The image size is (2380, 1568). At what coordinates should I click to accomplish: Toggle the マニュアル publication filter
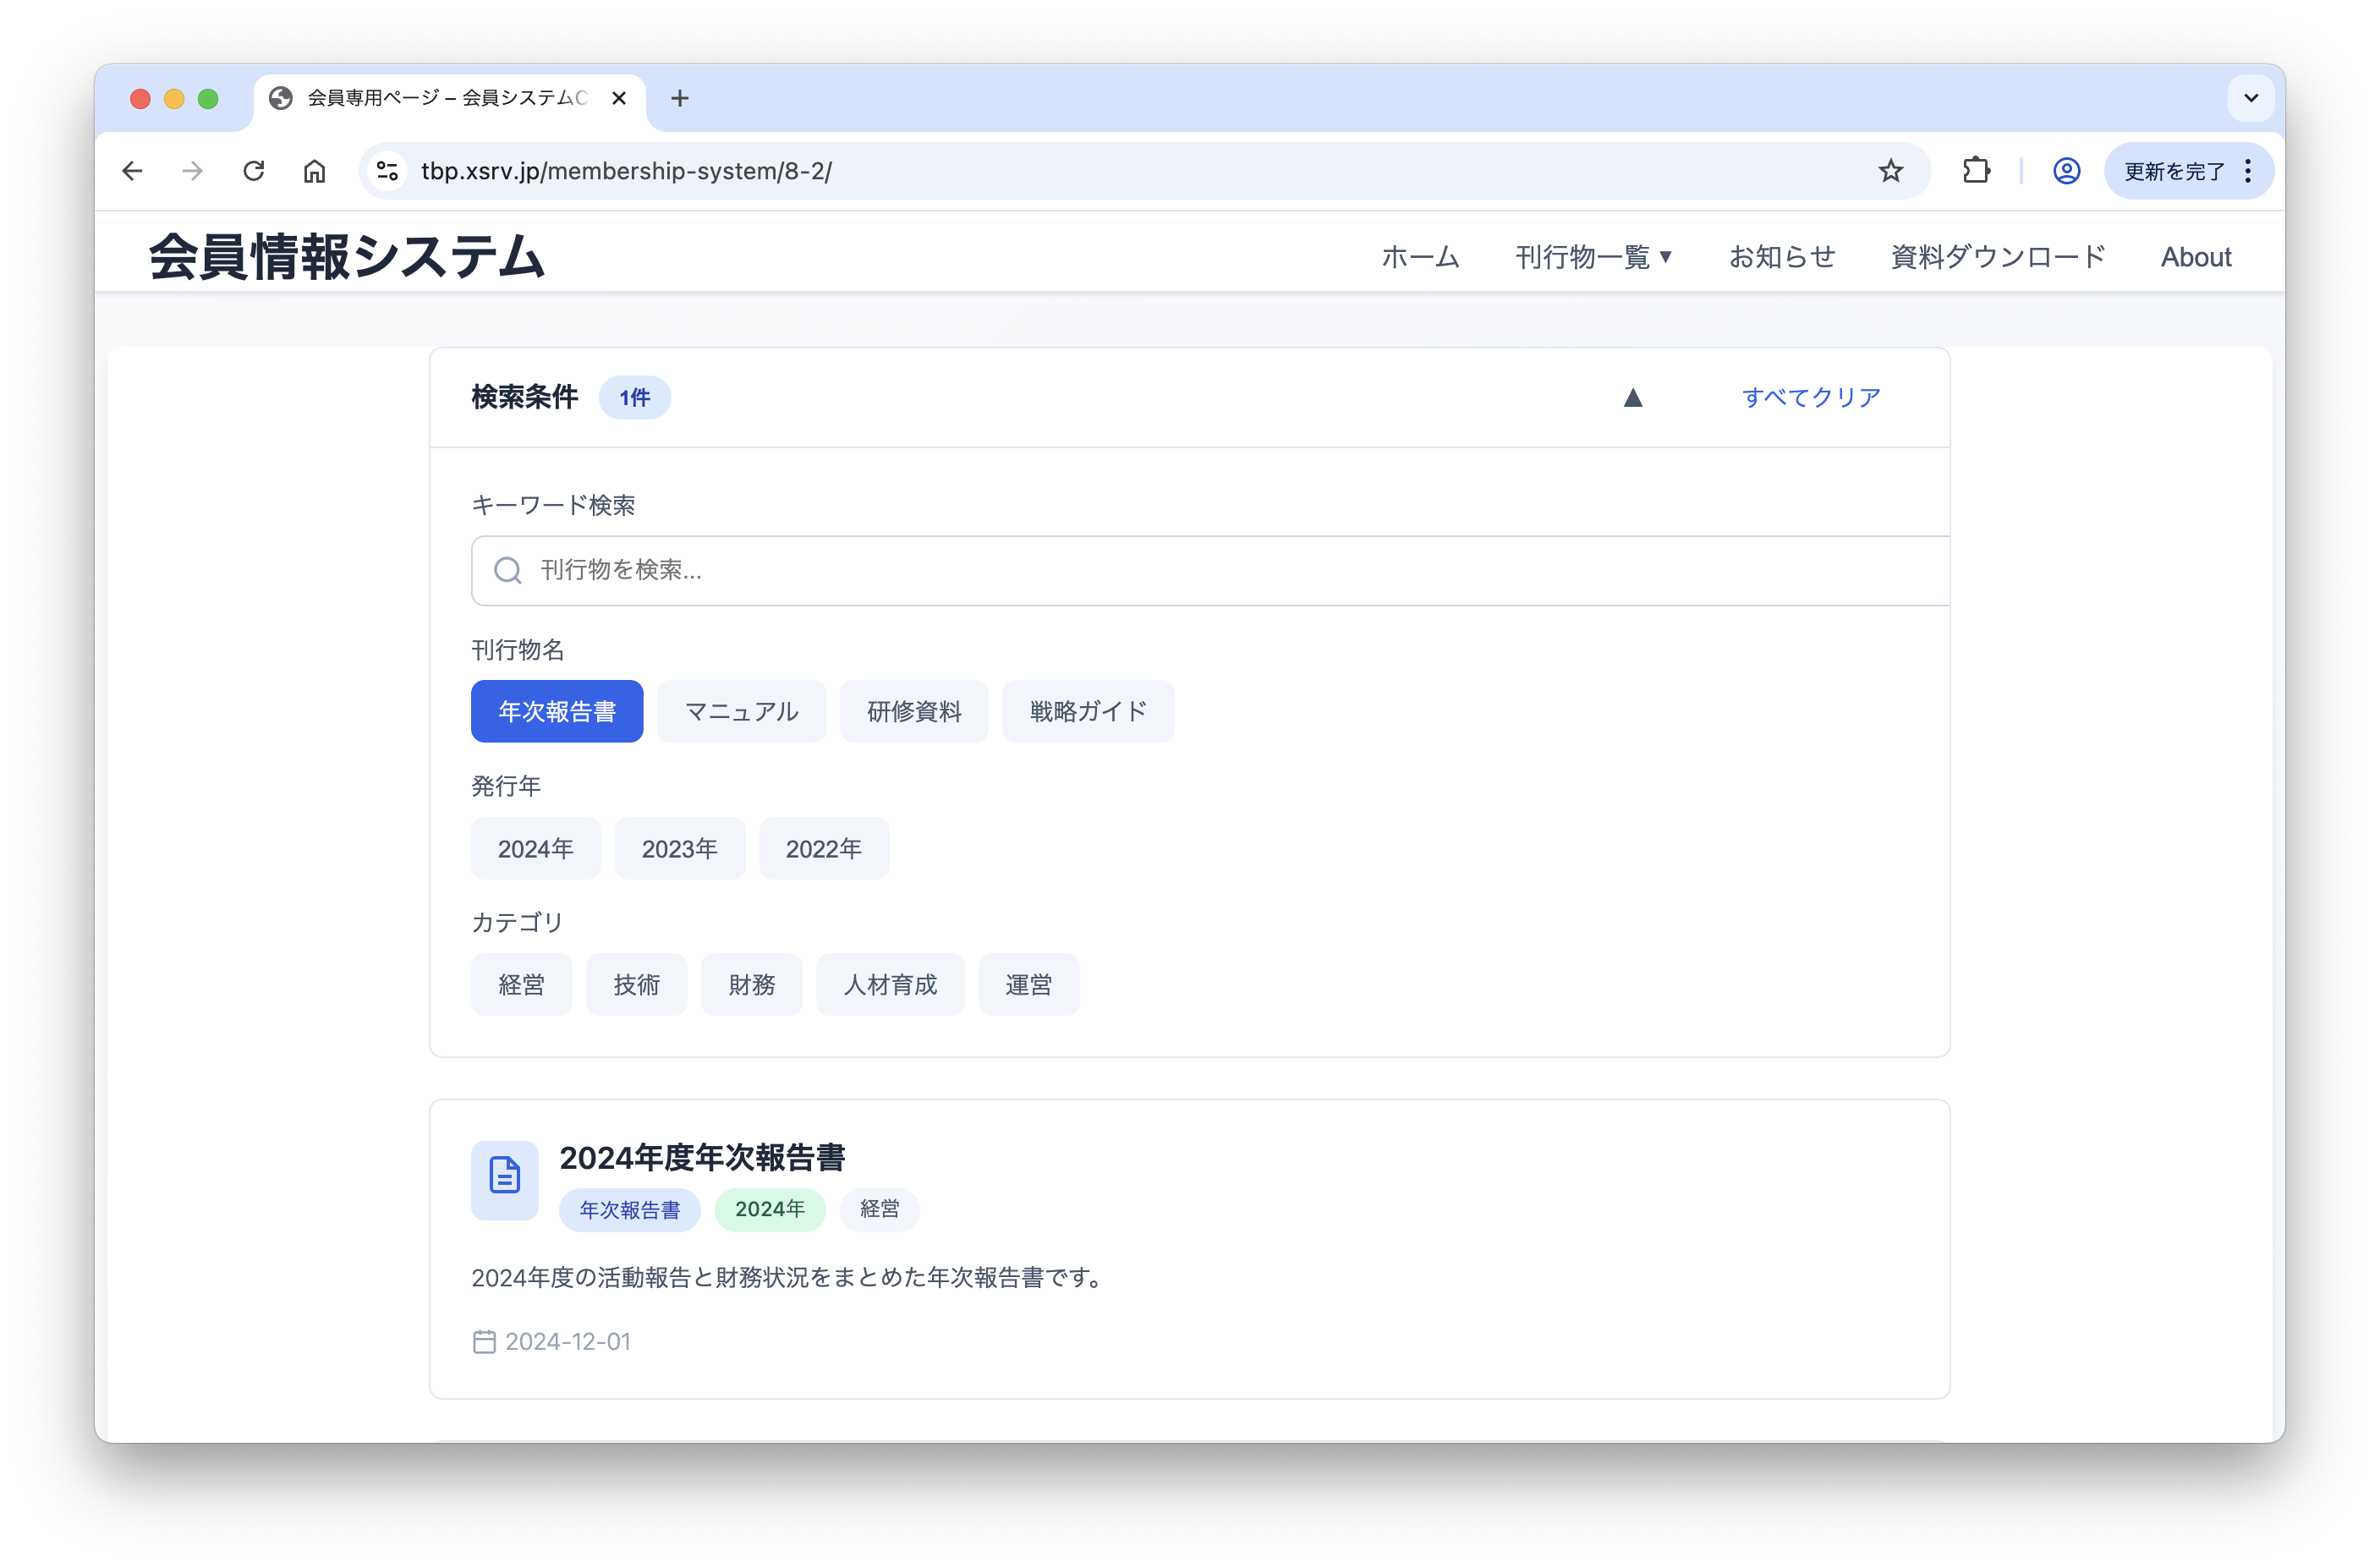(741, 711)
